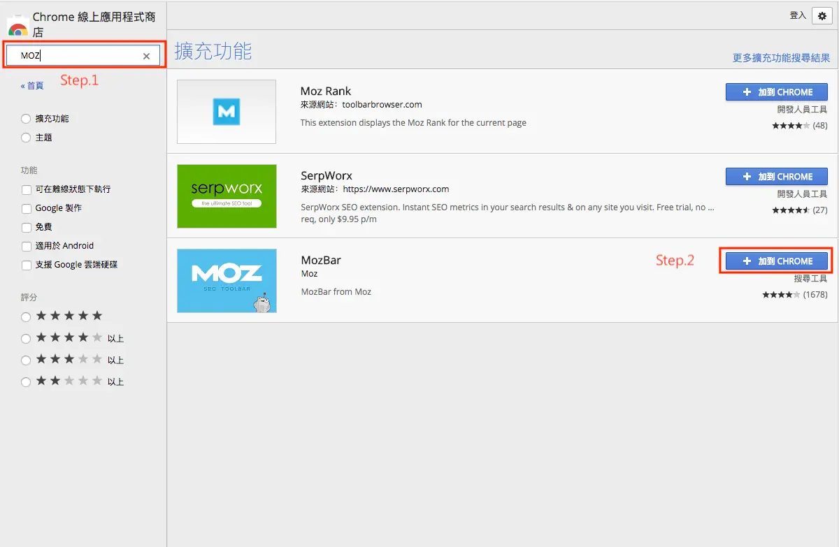Select the three stars and up filter

[26, 360]
